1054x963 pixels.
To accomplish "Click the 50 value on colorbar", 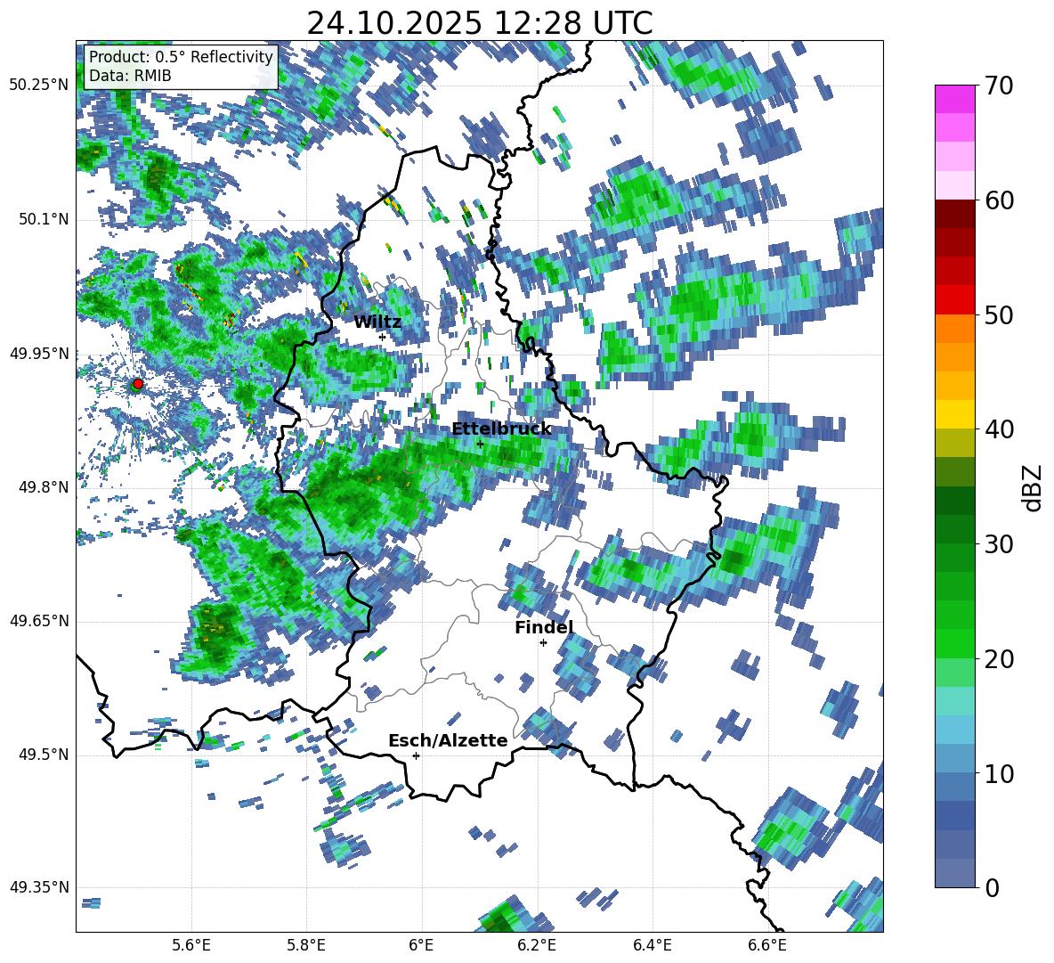I will click(998, 314).
